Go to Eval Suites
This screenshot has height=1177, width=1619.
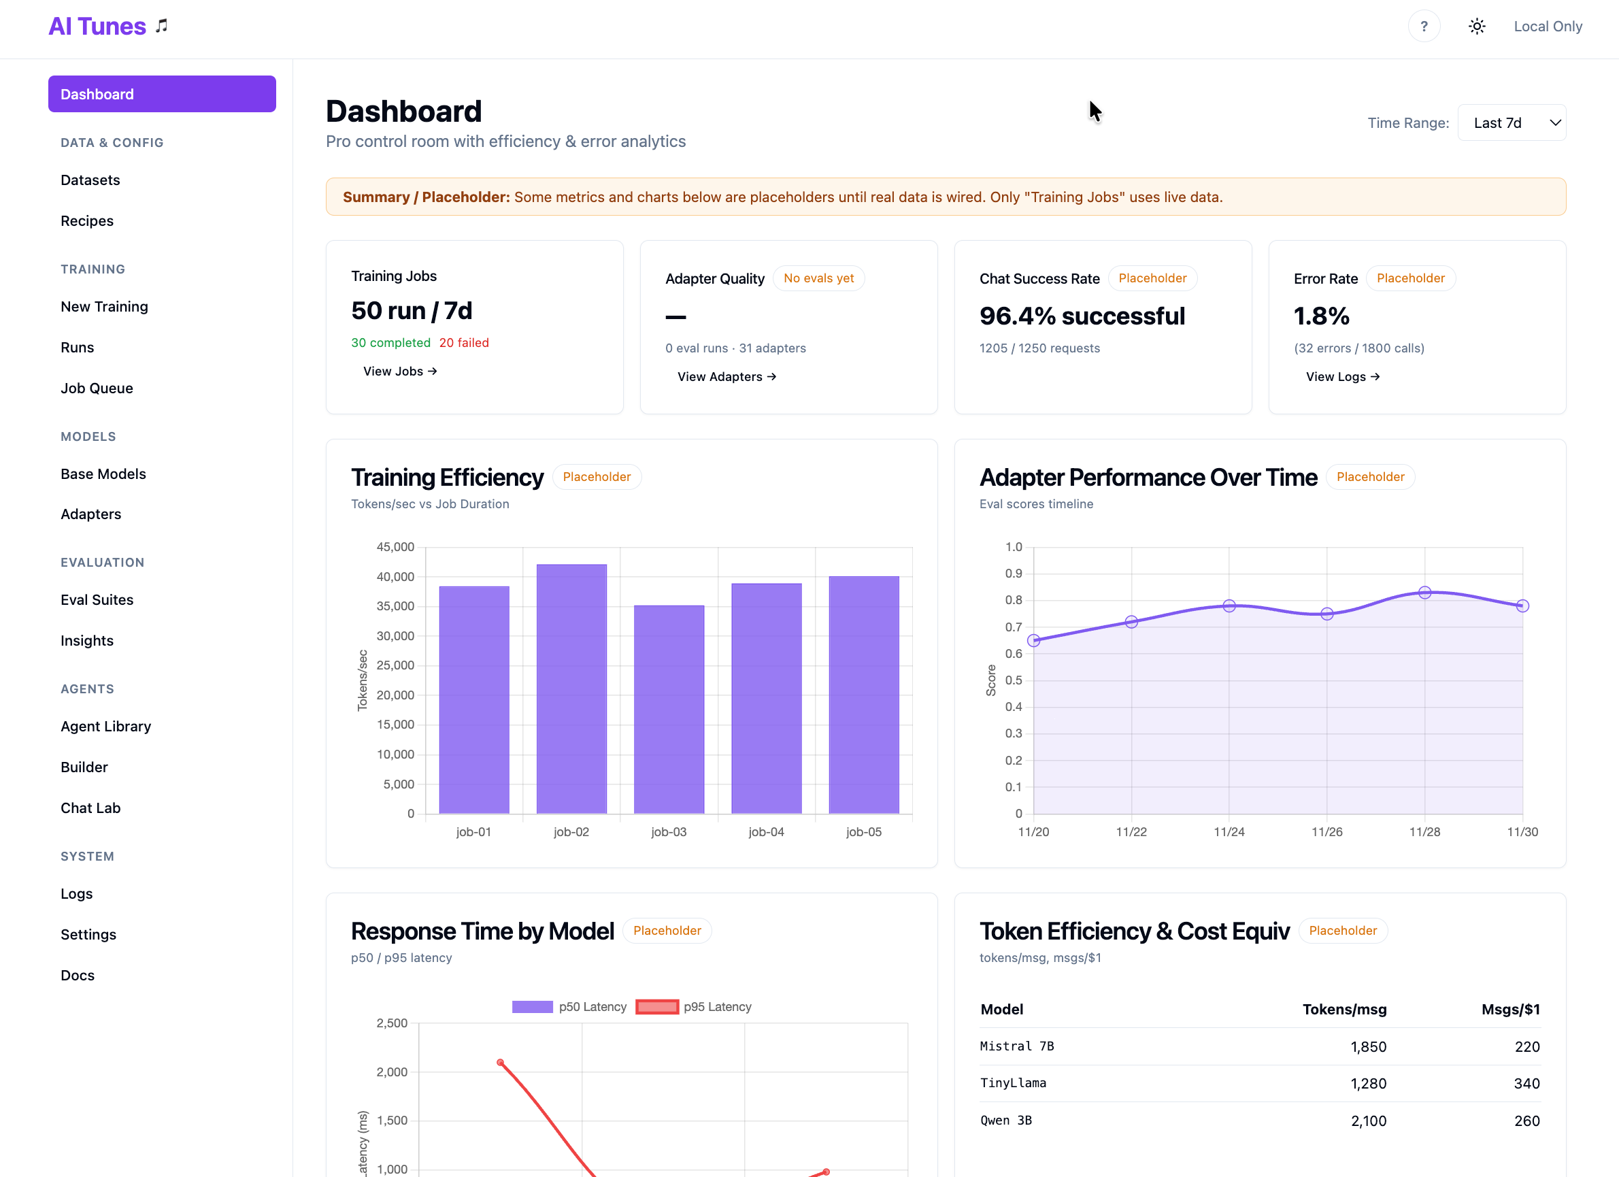coord(97,599)
